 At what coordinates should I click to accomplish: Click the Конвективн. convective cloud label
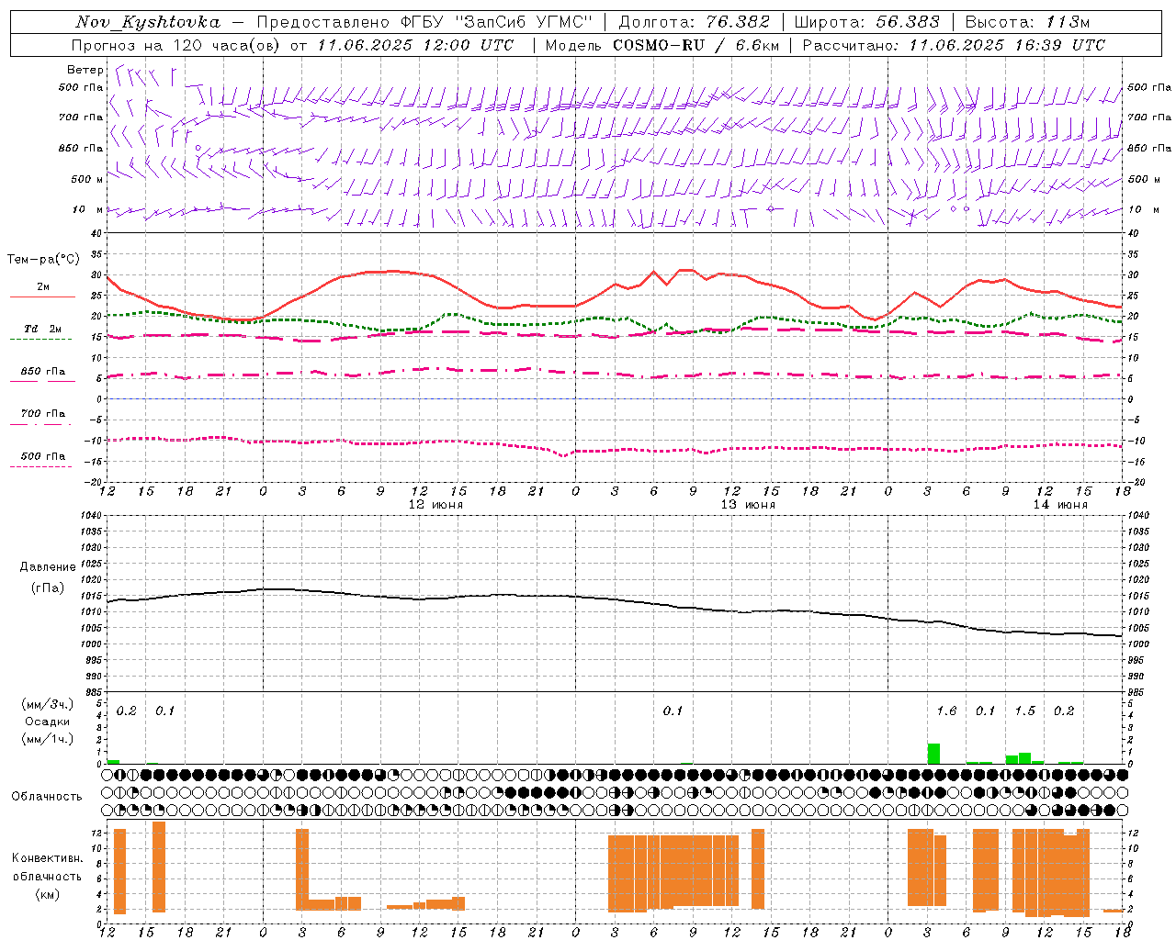pos(48,858)
